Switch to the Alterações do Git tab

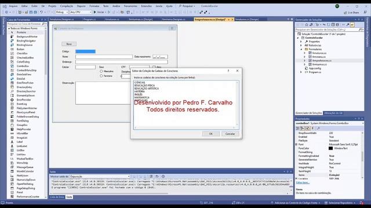pyautogui.click(x=333, y=113)
